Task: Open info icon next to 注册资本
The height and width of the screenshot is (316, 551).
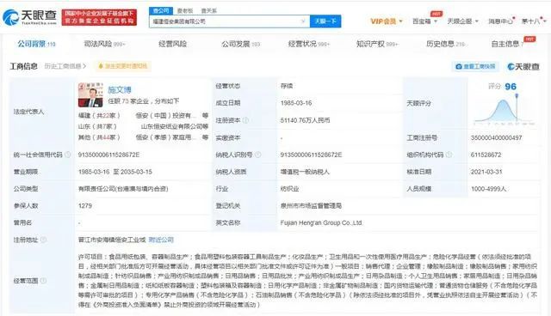Action: [245, 120]
